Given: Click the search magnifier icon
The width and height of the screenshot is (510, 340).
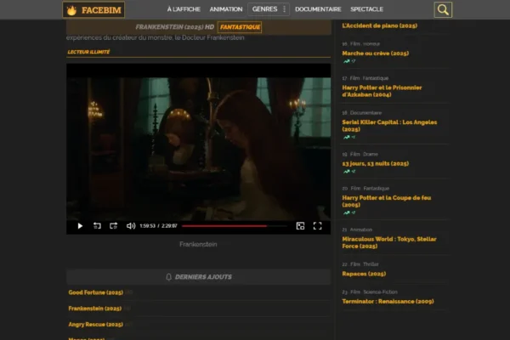Looking at the screenshot, I should coord(443,10).
